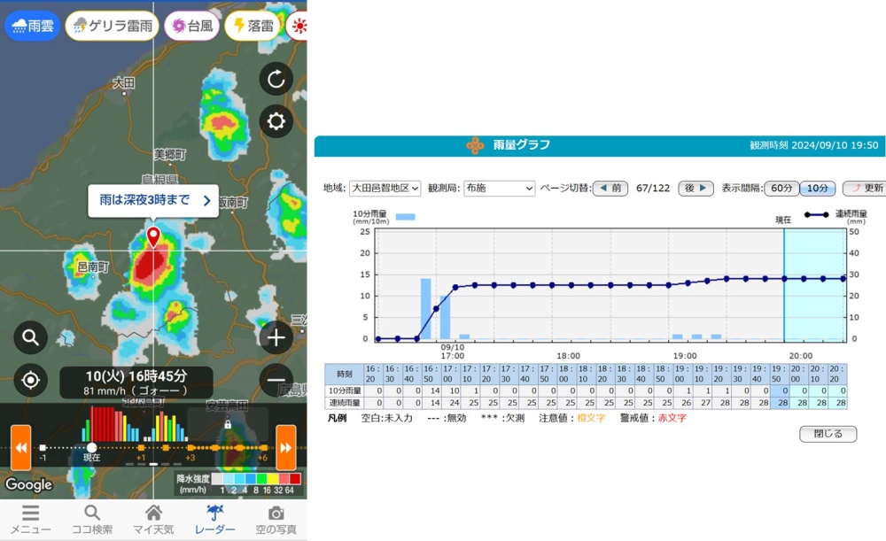The width and height of the screenshot is (886, 541).
Task: Open the map search magnifier button
Action: (30, 337)
